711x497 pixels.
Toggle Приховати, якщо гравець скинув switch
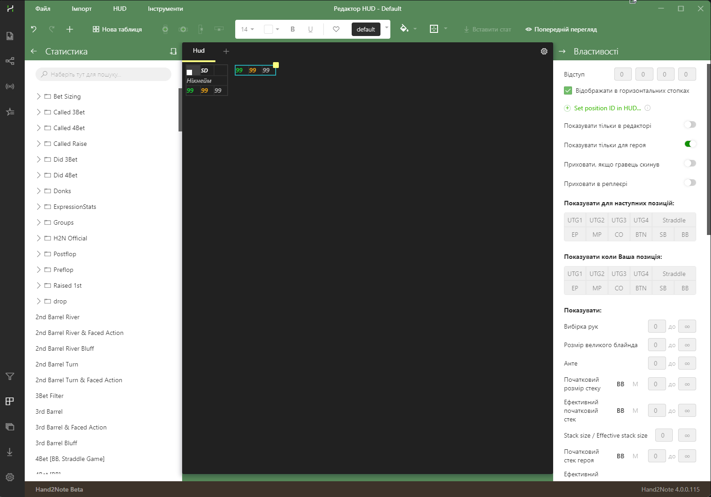(690, 163)
